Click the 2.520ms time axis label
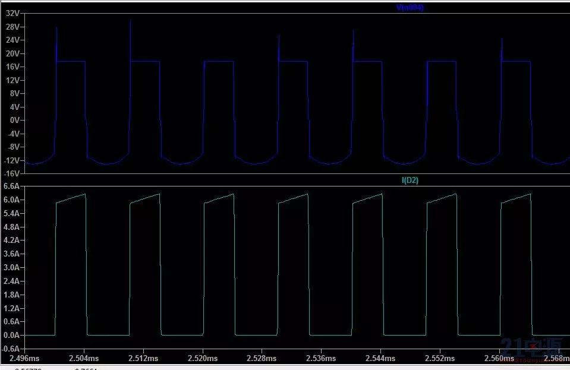570x370 pixels. (x=203, y=358)
